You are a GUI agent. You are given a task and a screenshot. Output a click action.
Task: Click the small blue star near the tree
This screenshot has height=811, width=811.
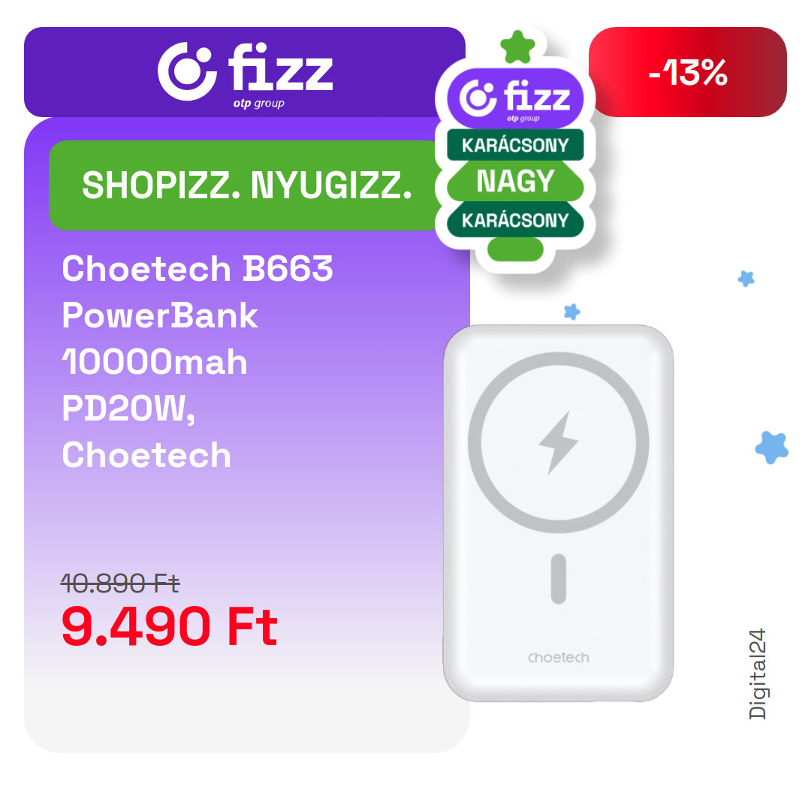[x=571, y=312]
